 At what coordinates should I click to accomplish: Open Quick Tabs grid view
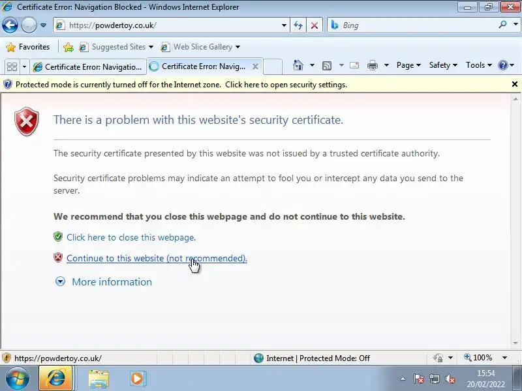pos(12,67)
